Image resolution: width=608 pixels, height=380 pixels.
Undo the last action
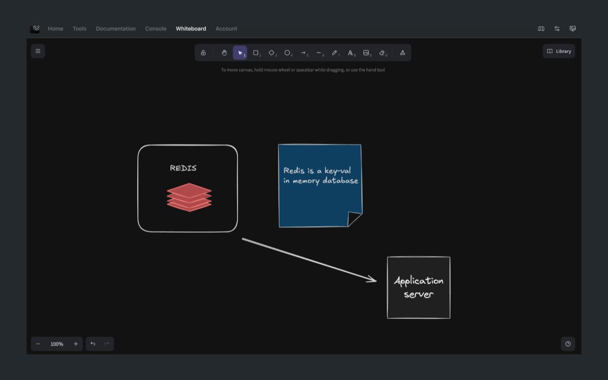click(x=93, y=344)
